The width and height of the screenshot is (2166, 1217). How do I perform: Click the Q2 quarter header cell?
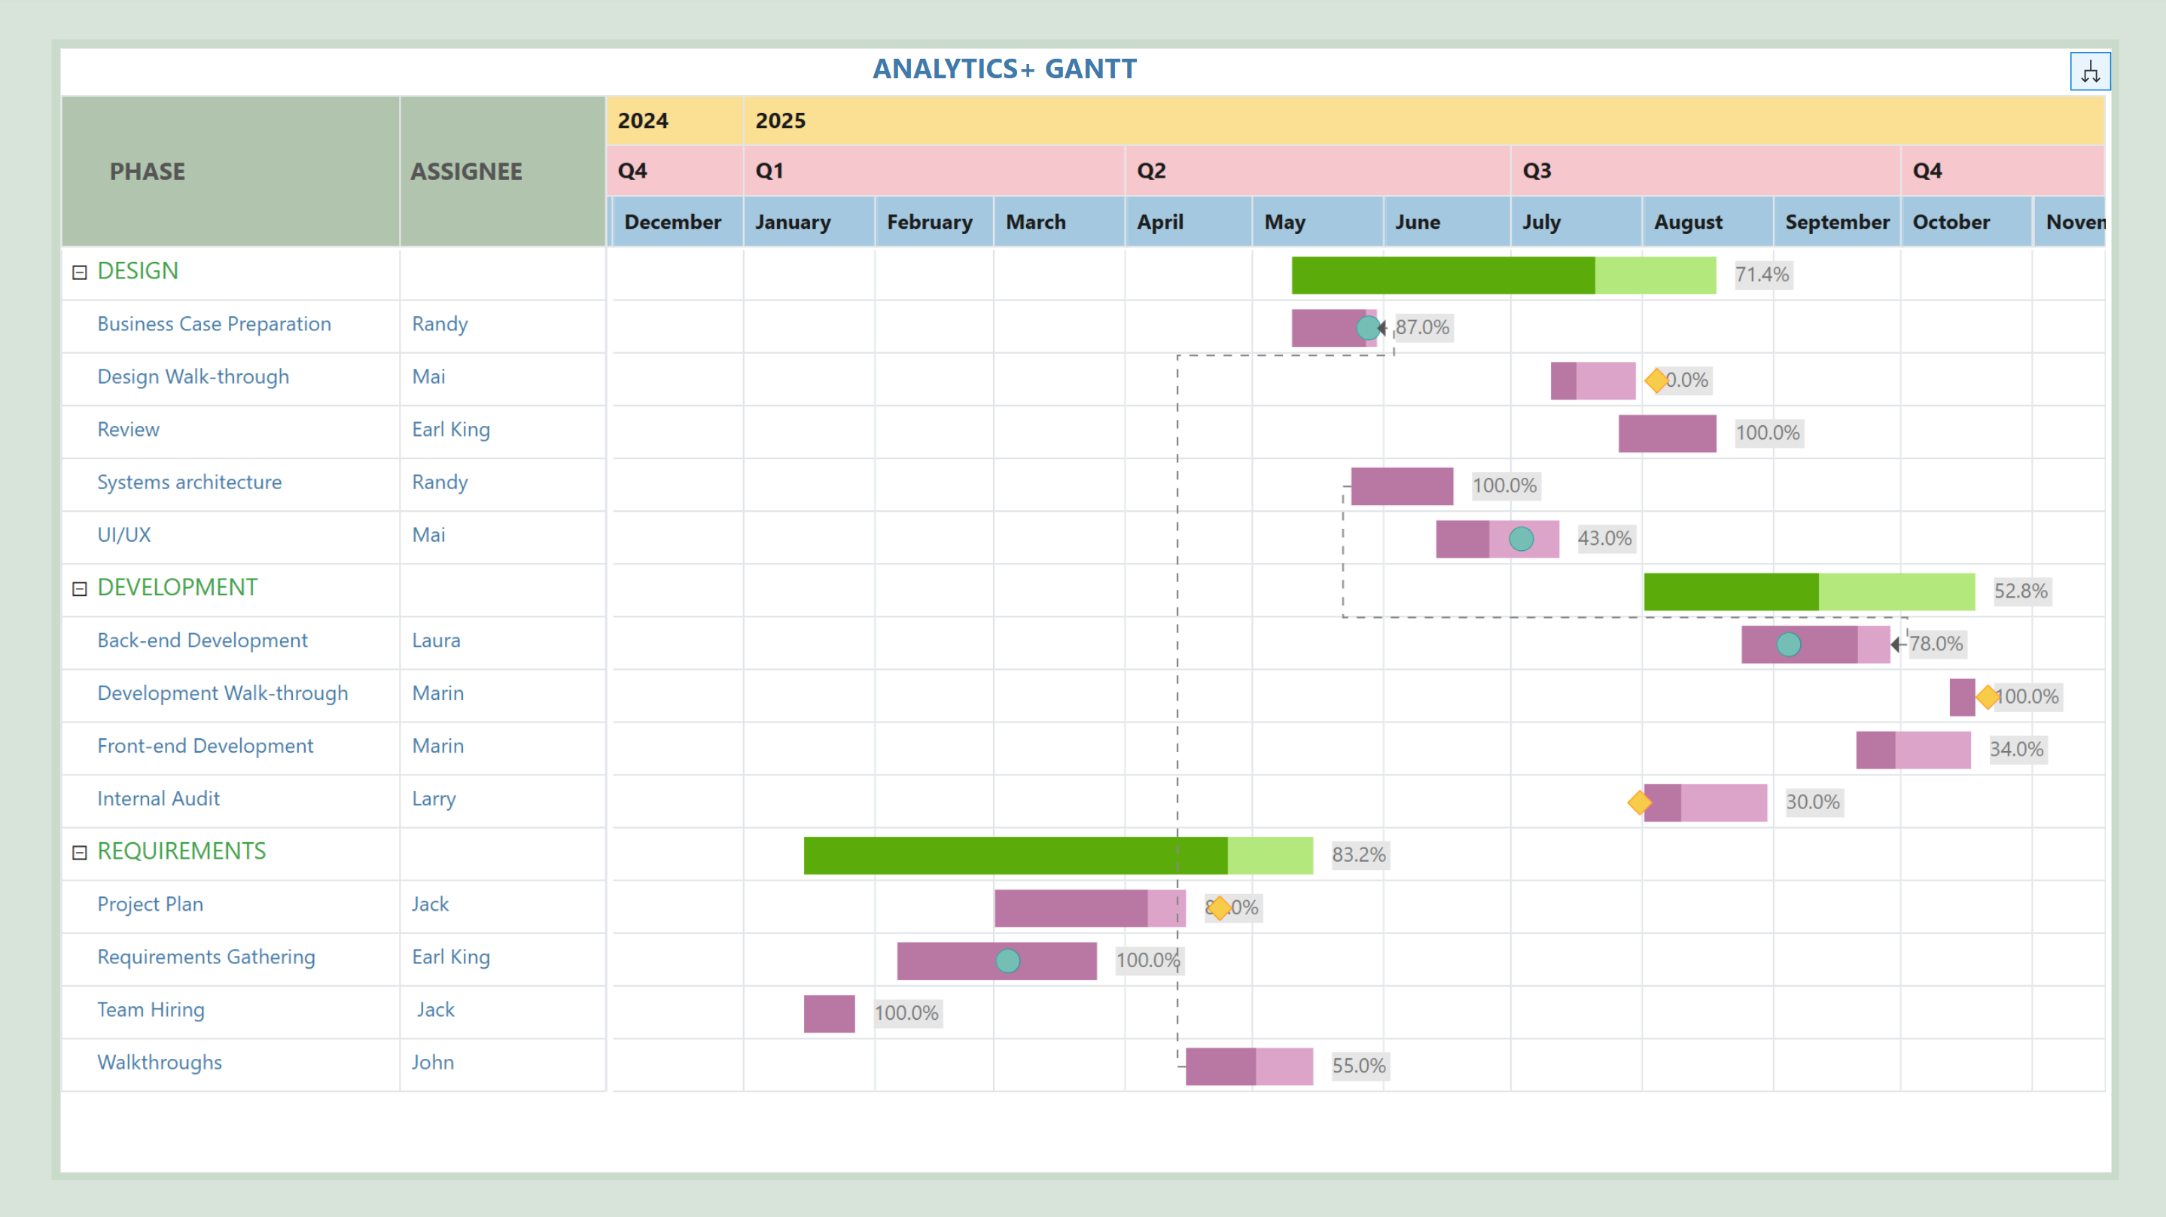point(1317,172)
